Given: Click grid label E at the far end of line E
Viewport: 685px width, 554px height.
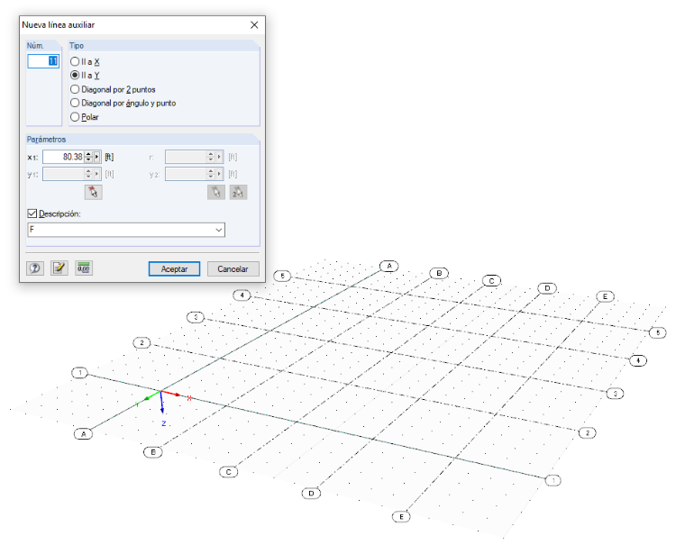Looking at the screenshot, I should [605, 297].
